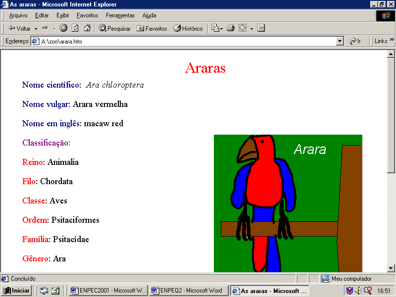Open the Editar menu
Screen dimensions: 396x297
coord(42,15)
